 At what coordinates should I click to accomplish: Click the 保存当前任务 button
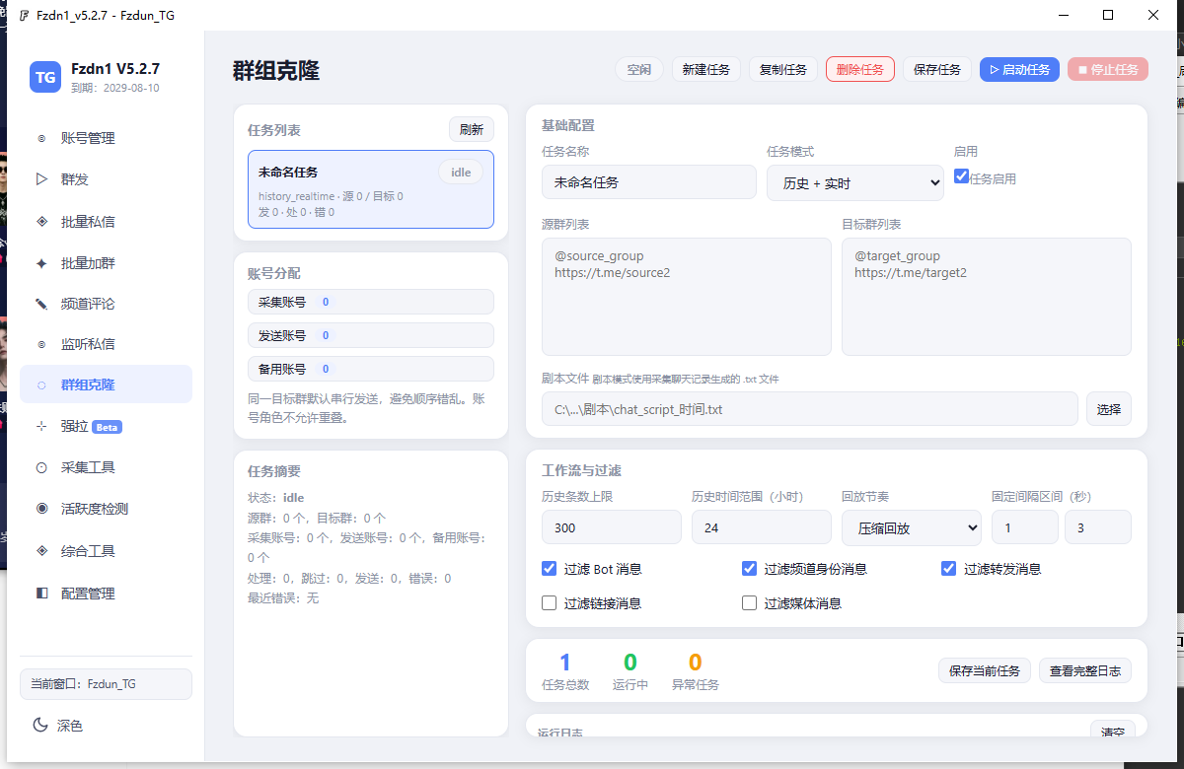pyautogui.click(x=985, y=670)
